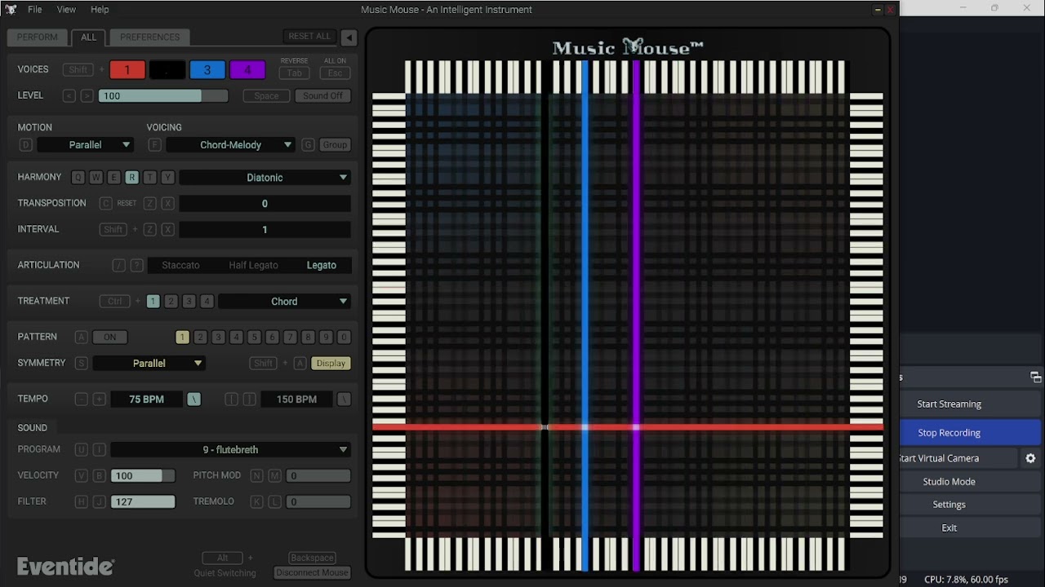Click the F key next to Voicing
1045x587 pixels.
154,145
